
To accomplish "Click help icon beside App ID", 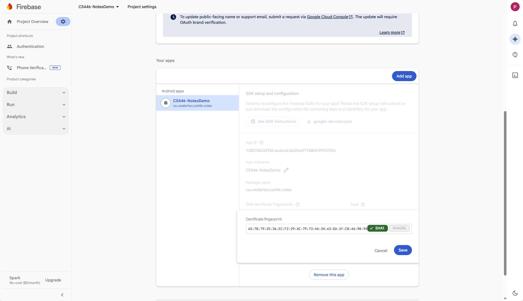I will point(261,142).
